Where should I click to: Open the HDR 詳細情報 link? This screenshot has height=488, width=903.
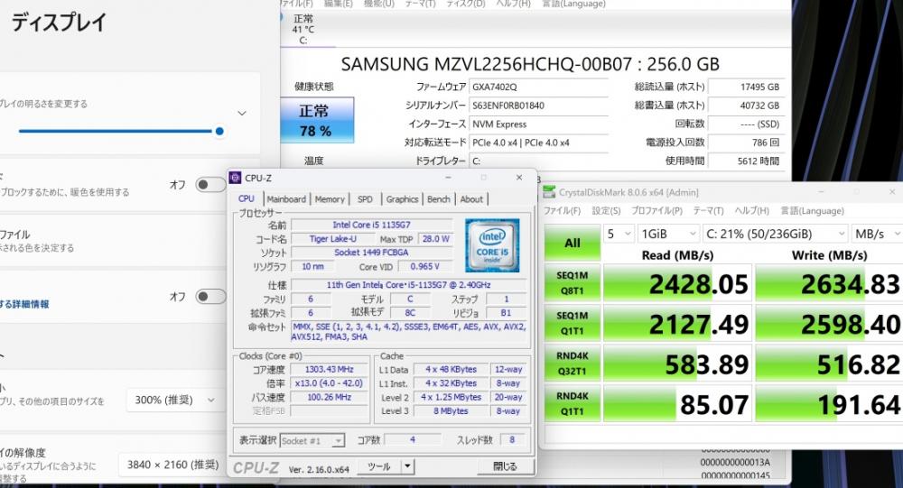[24, 304]
